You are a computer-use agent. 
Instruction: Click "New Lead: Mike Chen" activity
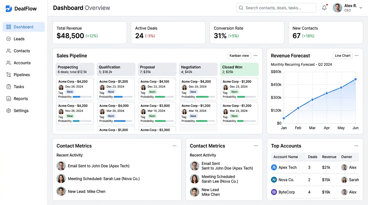click(81, 191)
